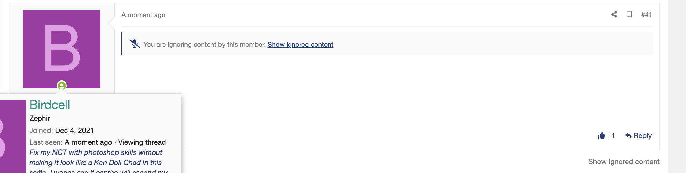Bookmark post #41 using the bookmark icon
This screenshot has width=686, height=173.
pos(629,14)
